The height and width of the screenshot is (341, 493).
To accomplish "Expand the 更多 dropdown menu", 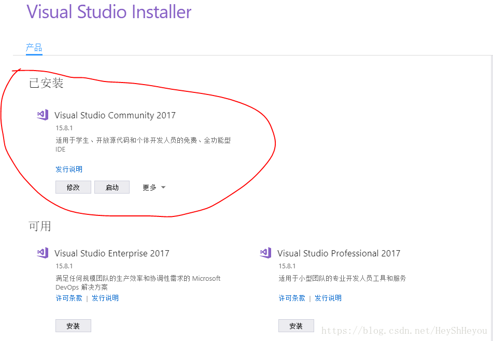I will coord(154,187).
